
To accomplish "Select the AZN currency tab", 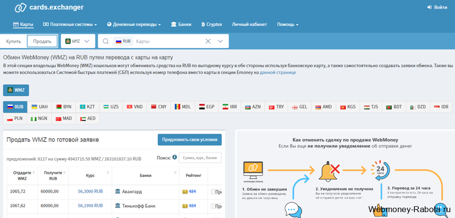I will (x=253, y=107).
